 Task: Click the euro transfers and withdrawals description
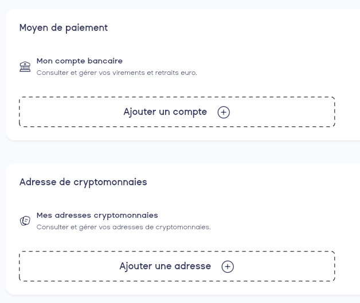(x=117, y=73)
